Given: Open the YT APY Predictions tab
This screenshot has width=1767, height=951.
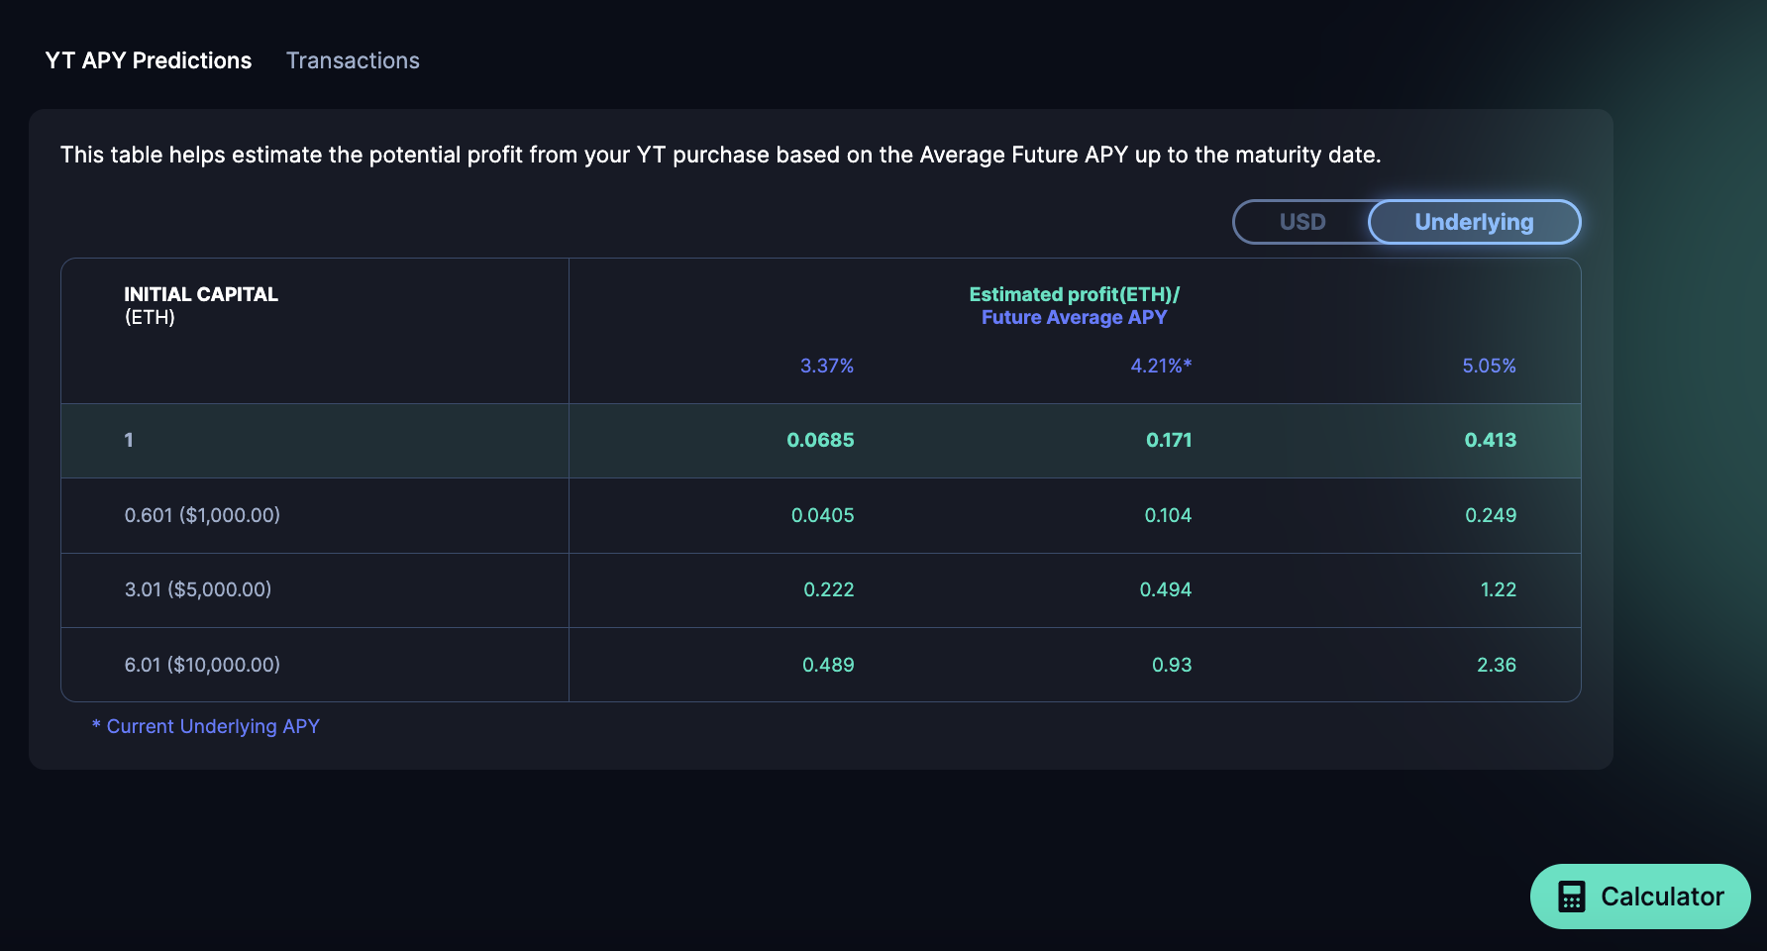Looking at the screenshot, I should [149, 60].
